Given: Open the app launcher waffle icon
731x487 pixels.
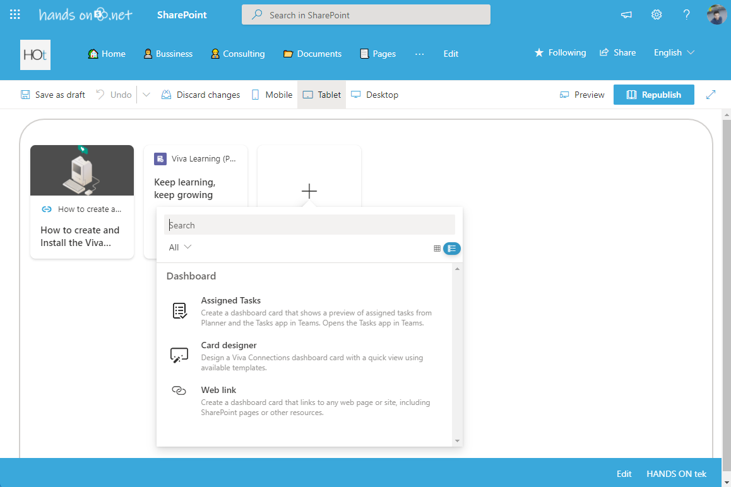Looking at the screenshot, I should 15,15.
